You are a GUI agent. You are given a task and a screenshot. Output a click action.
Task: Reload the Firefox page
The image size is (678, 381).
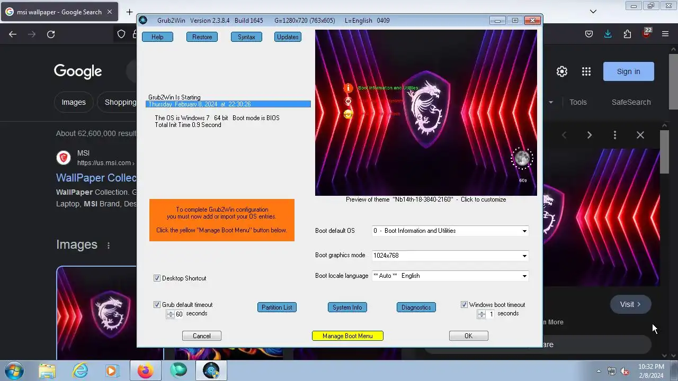click(x=51, y=34)
